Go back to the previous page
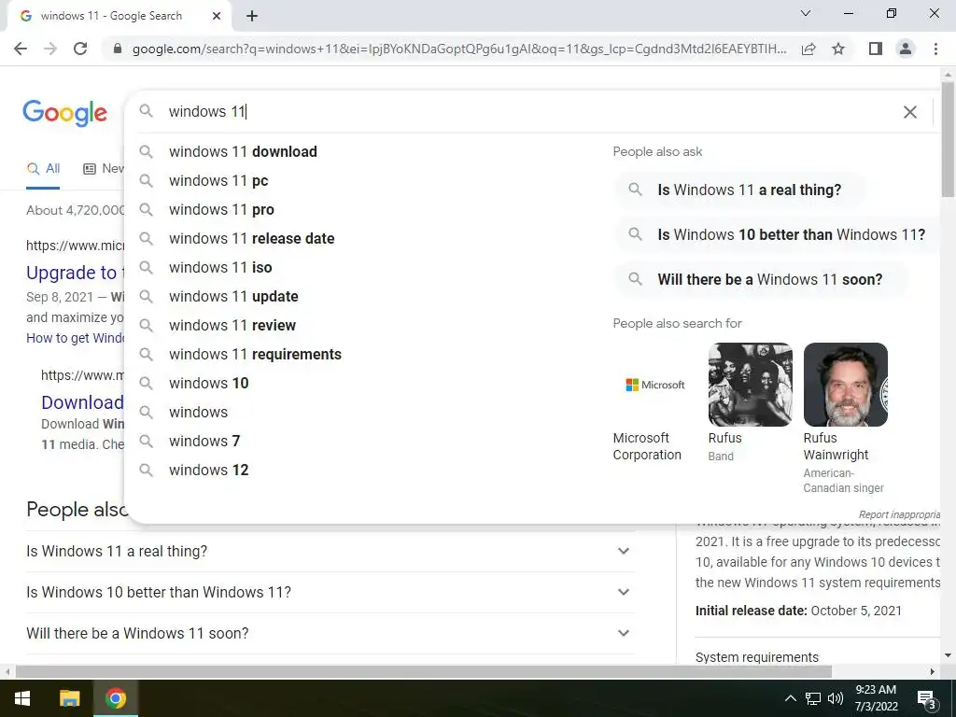 point(21,49)
